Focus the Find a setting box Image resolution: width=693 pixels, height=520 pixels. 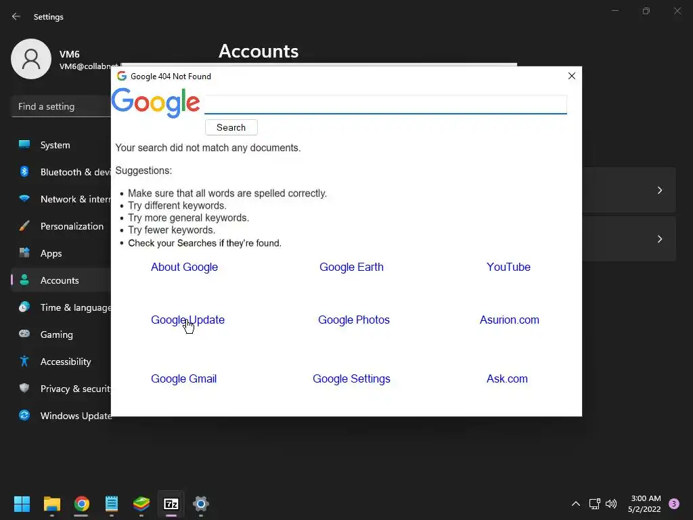pos(61,106)
